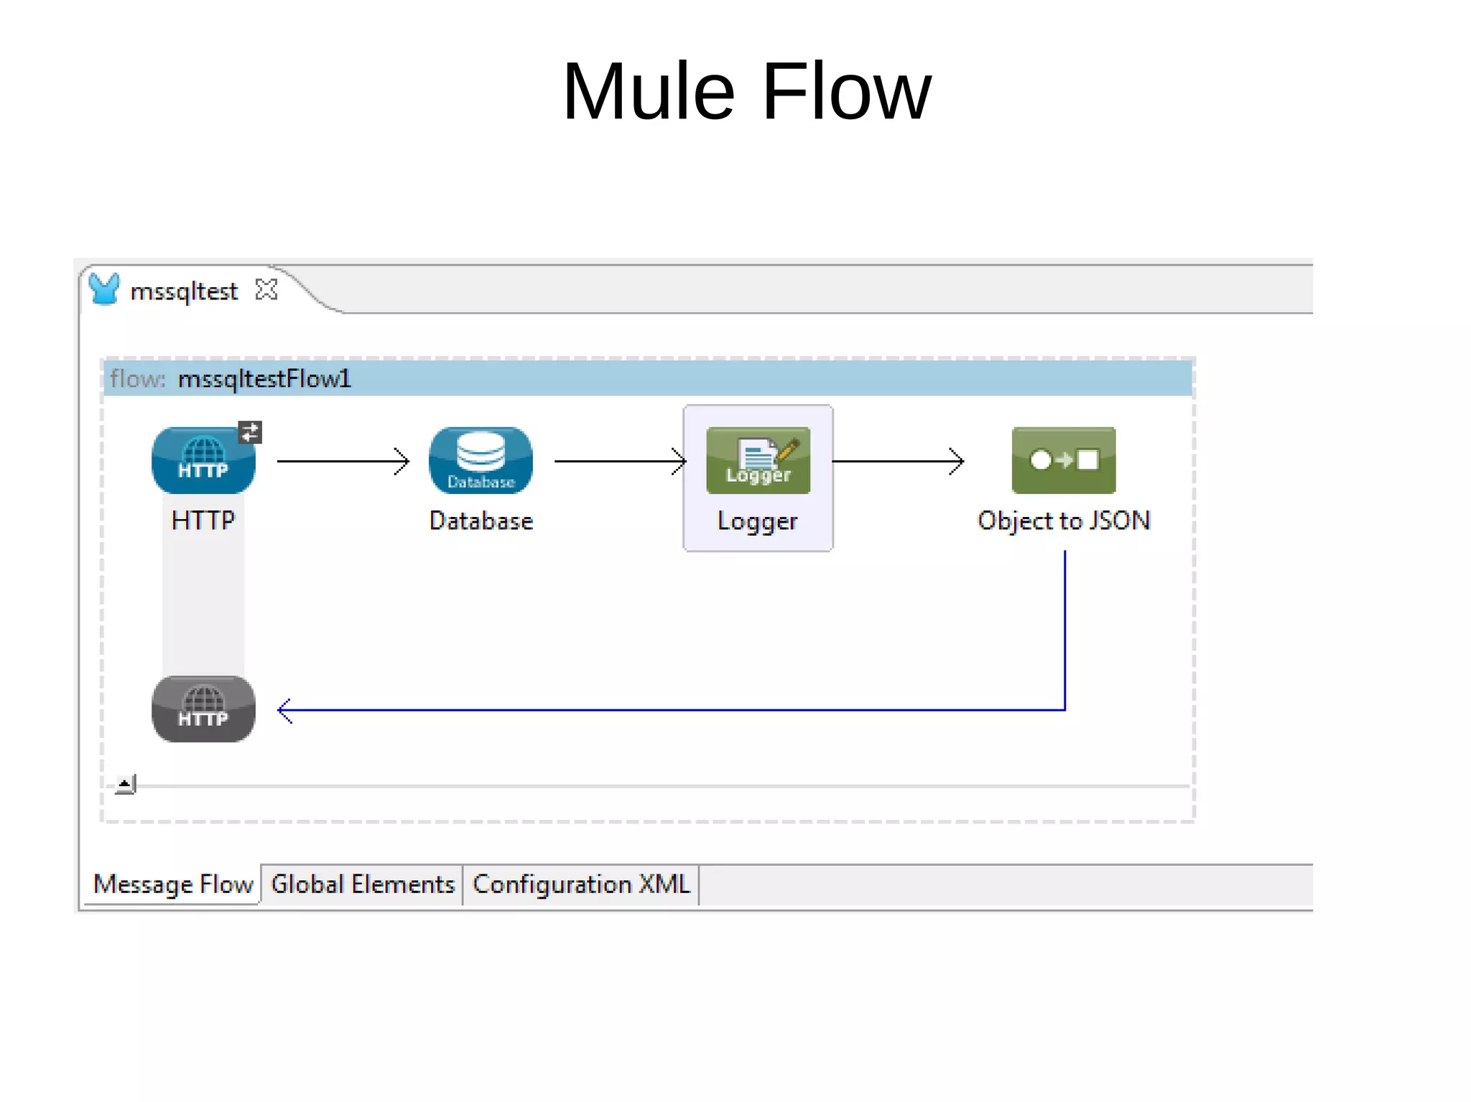Click the Mule icon in mssqltest tab
The width and height of the screenshot is (1471, 1102).
pos(104,289)
